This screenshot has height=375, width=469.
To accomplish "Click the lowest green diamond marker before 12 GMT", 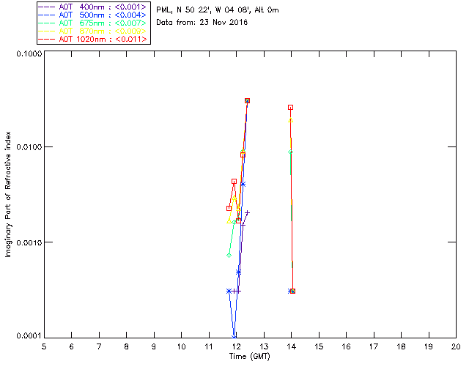I will pos(229,256).
